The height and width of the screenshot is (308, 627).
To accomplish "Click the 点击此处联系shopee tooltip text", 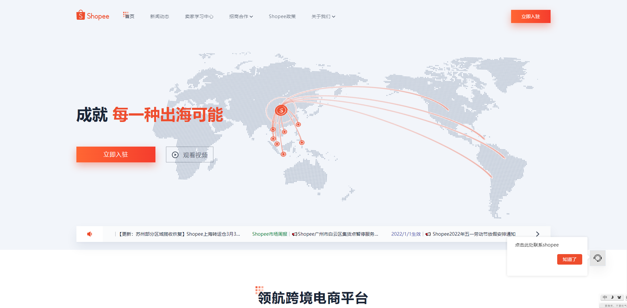I will coord(537,245).
